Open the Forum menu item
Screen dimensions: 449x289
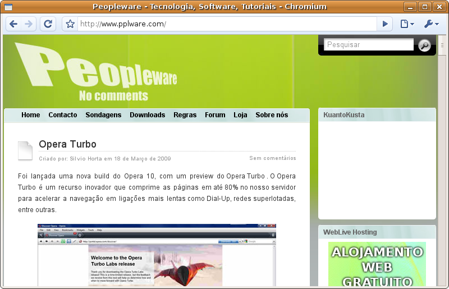(x=215, y=115)
